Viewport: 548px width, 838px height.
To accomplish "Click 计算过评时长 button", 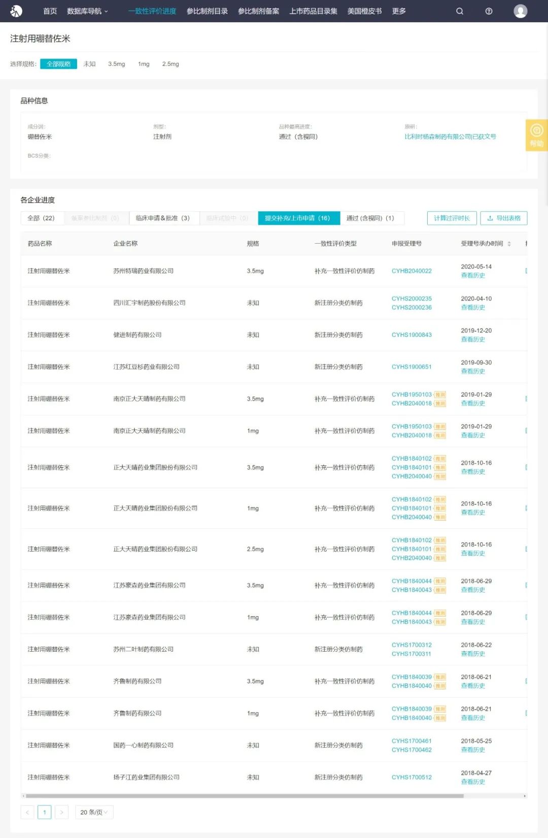I will click(x=452, y=218).
